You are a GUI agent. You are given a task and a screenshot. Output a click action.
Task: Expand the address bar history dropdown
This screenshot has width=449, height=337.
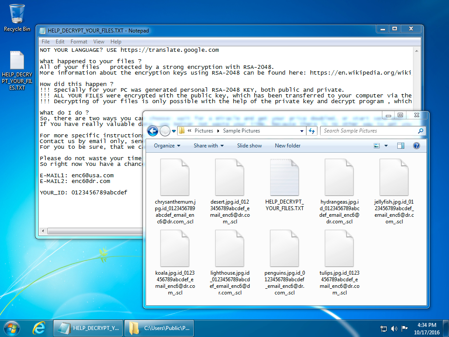click(x=302, y=131)
